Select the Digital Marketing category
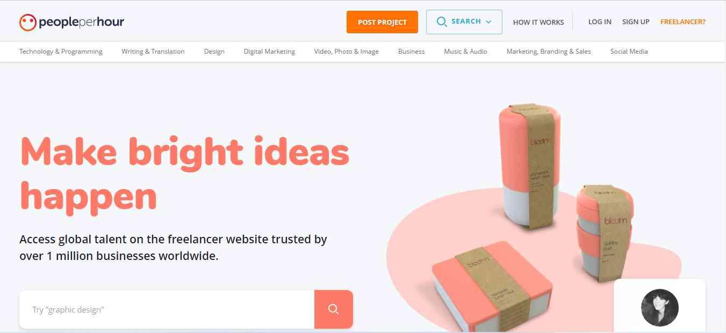The width and height of the screenshot is (726, 333). 269,52
